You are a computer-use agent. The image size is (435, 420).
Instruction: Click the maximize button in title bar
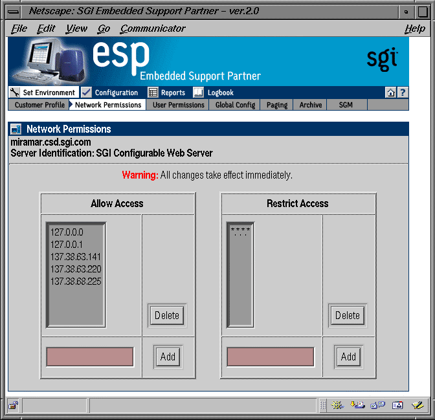point(423,12)
